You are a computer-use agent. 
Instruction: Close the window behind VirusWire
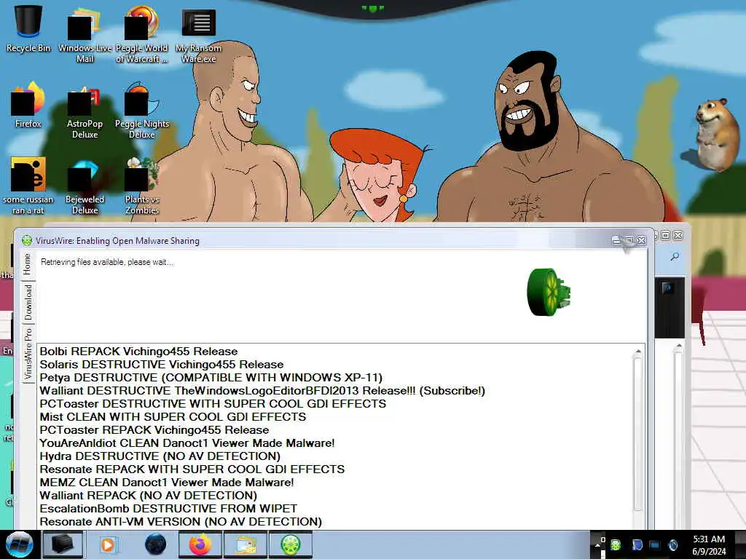678,235
